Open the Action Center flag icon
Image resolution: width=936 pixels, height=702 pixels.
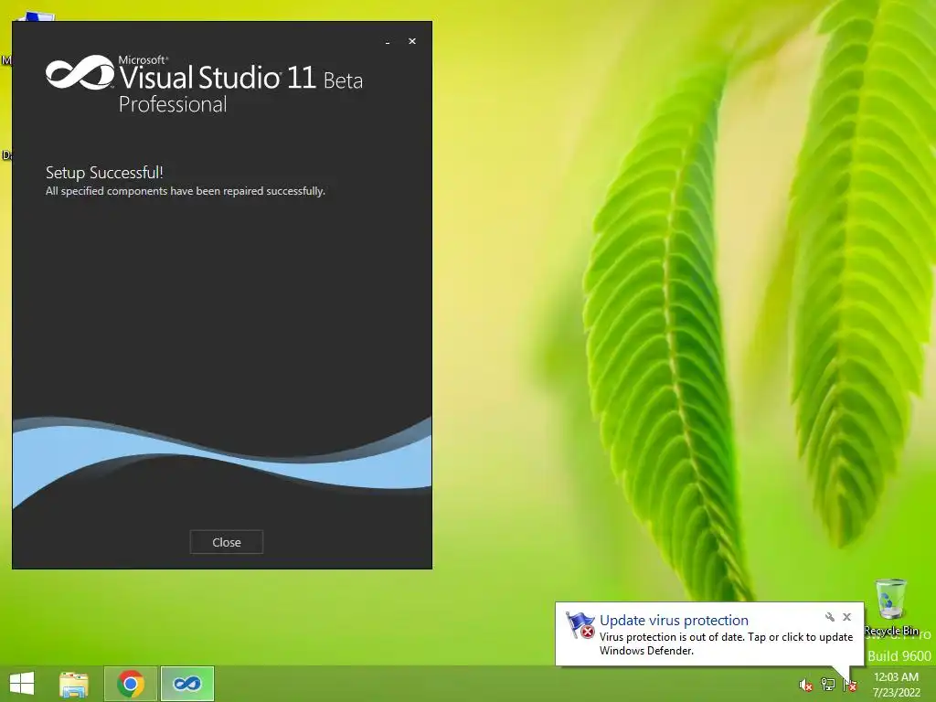(849, 685)
